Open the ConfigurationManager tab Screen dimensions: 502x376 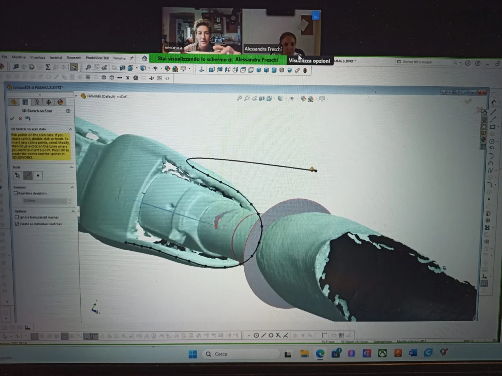tap(37, 102)
